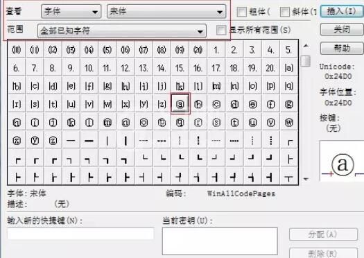364x258 pixels.
Task: Choose the '5.' numbered-period symbol
Action: coord(289,50)
